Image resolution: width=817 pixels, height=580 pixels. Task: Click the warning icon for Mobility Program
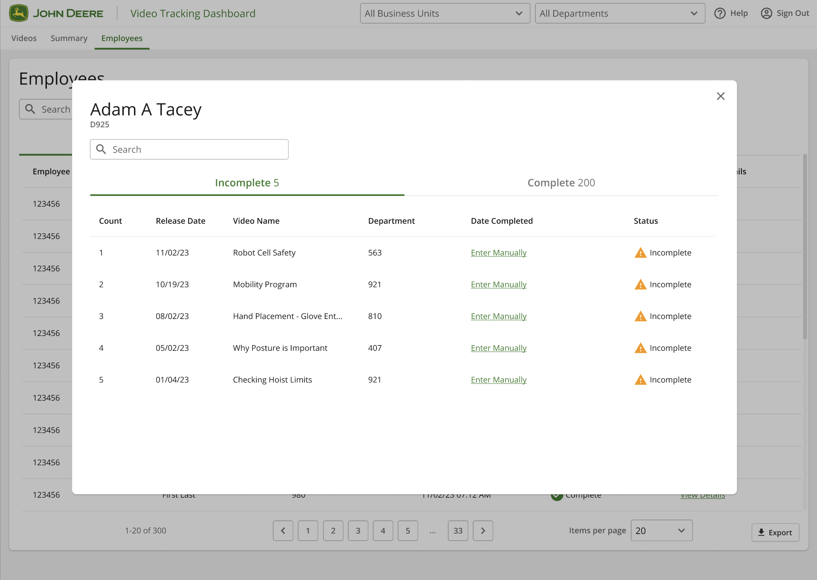pos(640,284)
